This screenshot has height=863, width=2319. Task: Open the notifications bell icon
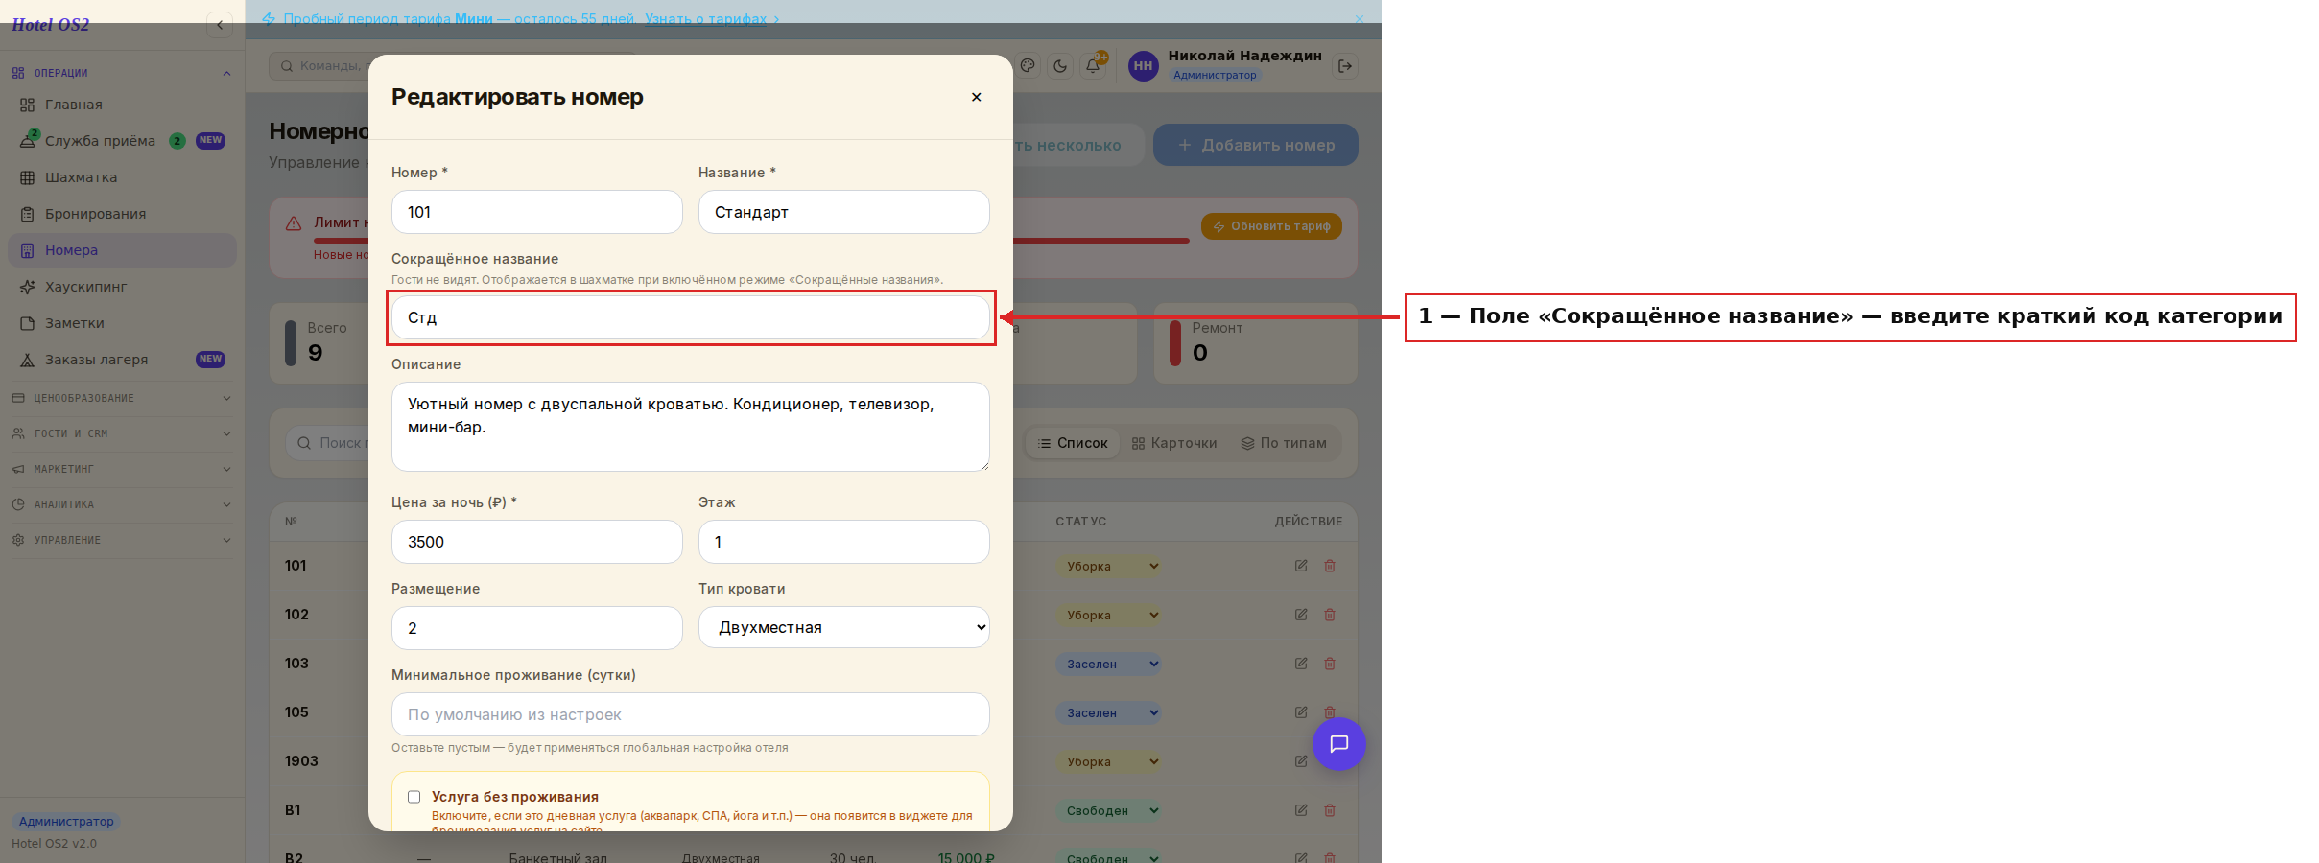click(x=1093, y=66)
